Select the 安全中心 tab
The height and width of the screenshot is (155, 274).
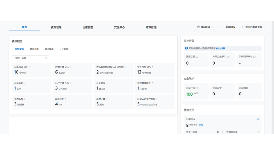point(119,27)
